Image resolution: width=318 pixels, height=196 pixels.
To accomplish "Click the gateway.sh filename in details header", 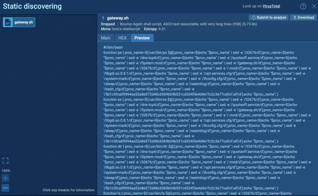I will tap(117, 18).
